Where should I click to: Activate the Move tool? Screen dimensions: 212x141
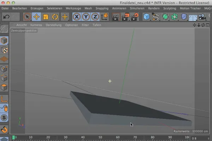36,17
